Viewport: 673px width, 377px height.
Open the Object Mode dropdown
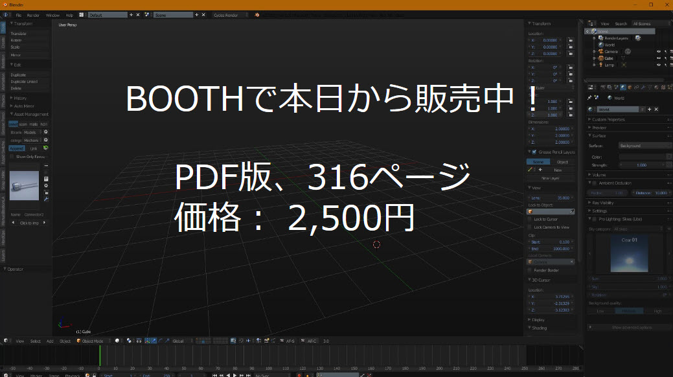pyautogui.click(x=93, y=341)
